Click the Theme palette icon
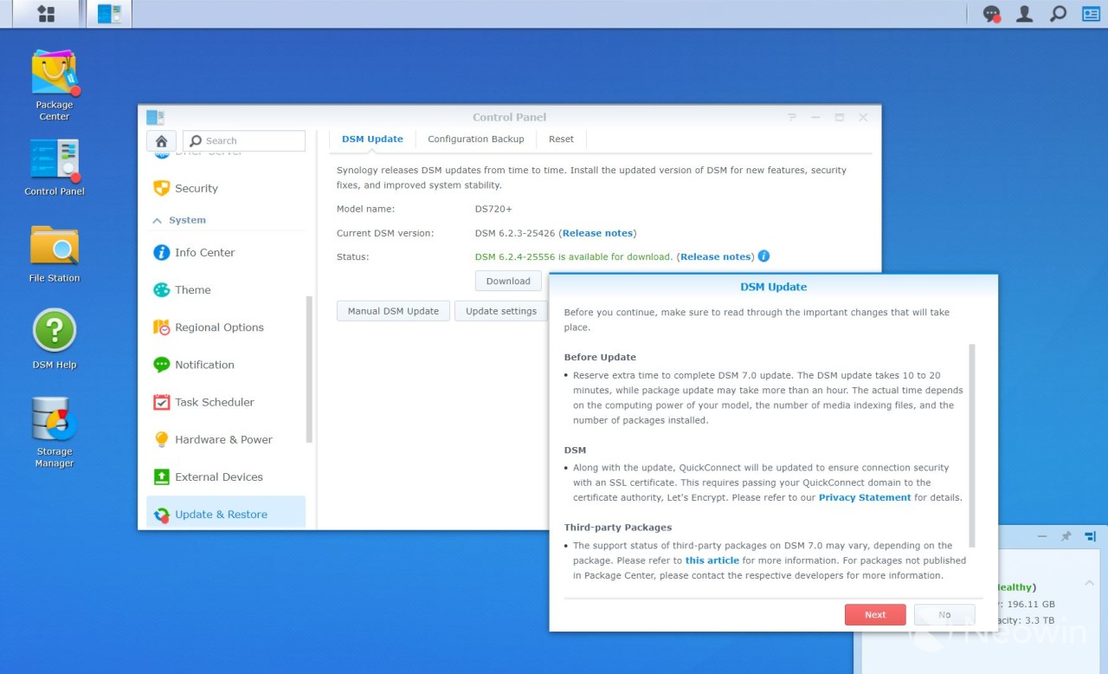The width and height of the screenshot is (1108, 674). 162,289
